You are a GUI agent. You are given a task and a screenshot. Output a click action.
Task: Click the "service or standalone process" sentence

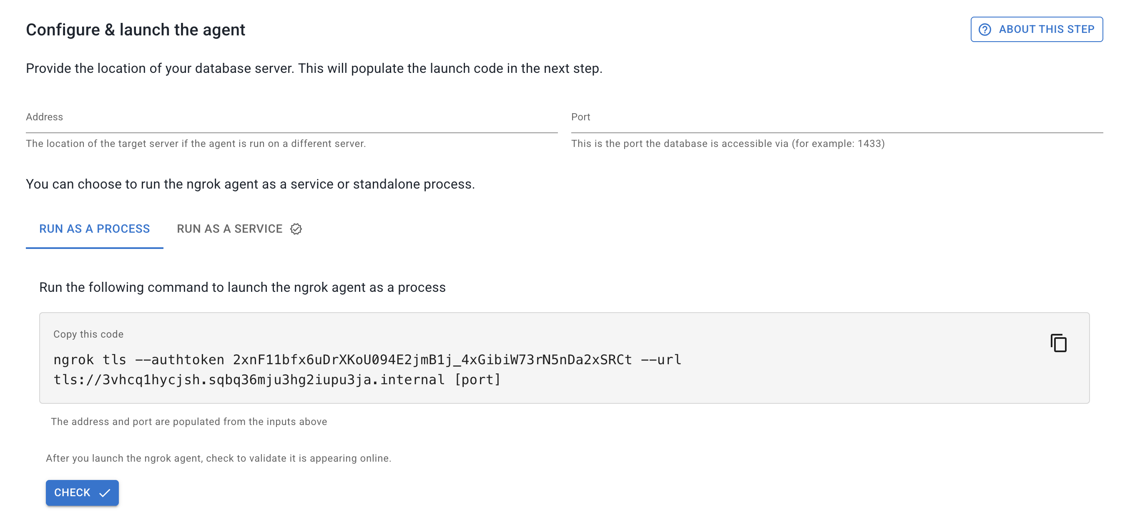[x=250, y=184]
